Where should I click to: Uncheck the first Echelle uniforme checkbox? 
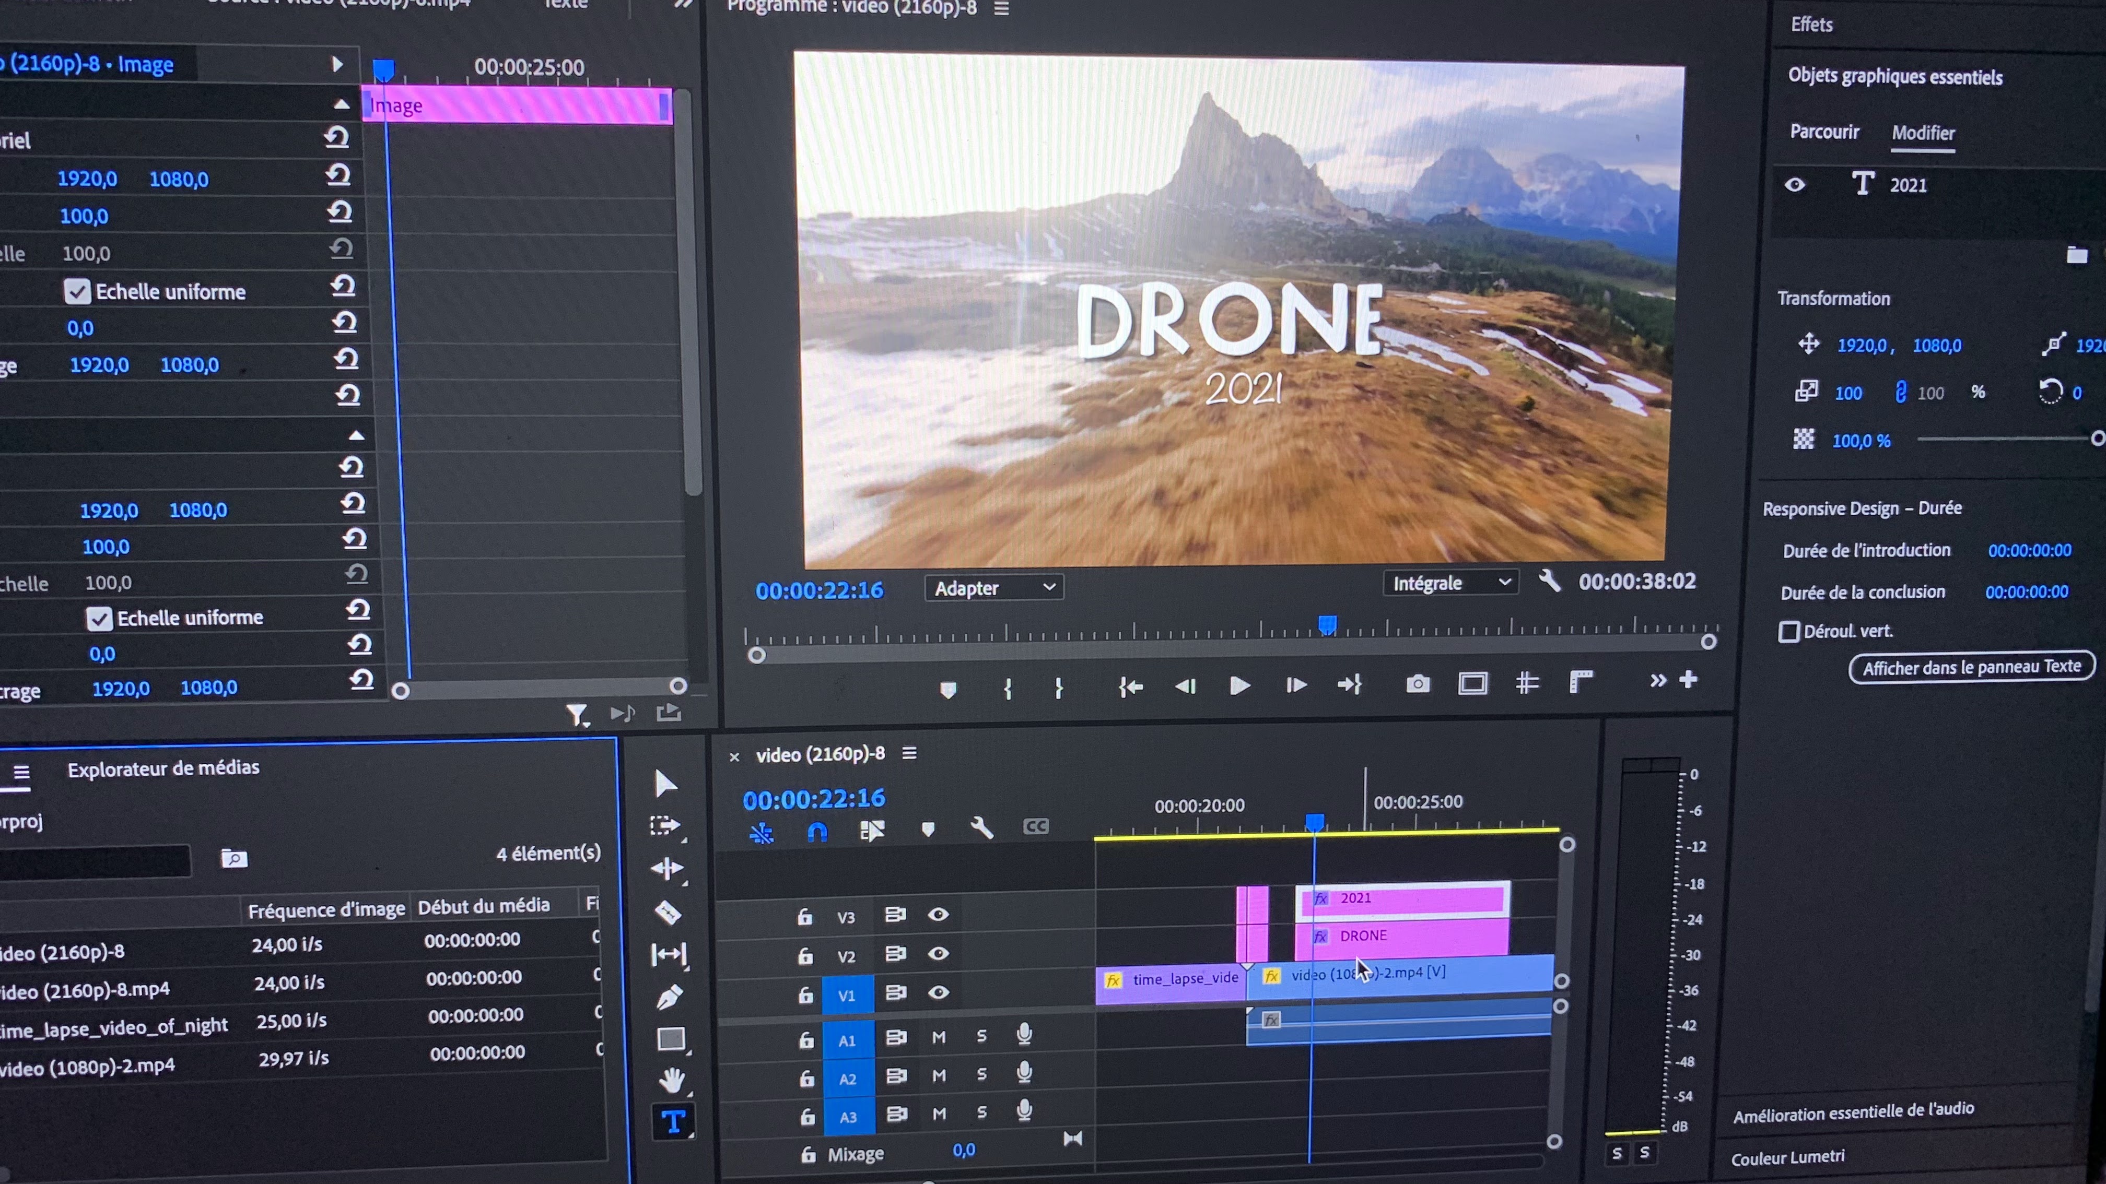77,292
